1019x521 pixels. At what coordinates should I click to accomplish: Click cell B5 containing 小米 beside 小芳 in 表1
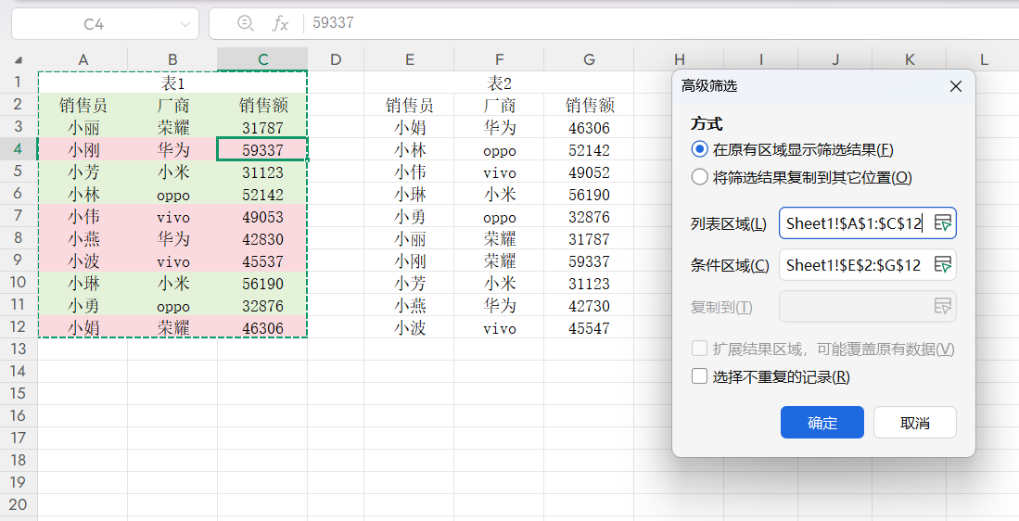coord(172,172)
